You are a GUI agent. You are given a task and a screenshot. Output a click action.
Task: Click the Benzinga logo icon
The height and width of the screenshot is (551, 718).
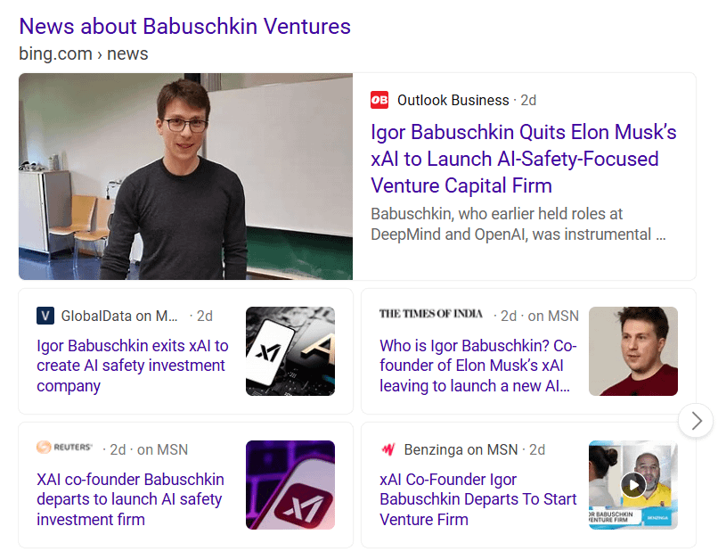(388, 449)
